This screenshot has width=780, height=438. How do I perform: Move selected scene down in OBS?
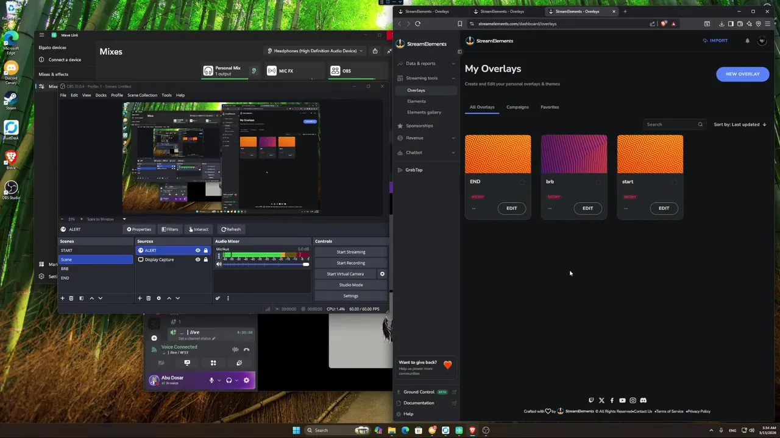(100, 298)
